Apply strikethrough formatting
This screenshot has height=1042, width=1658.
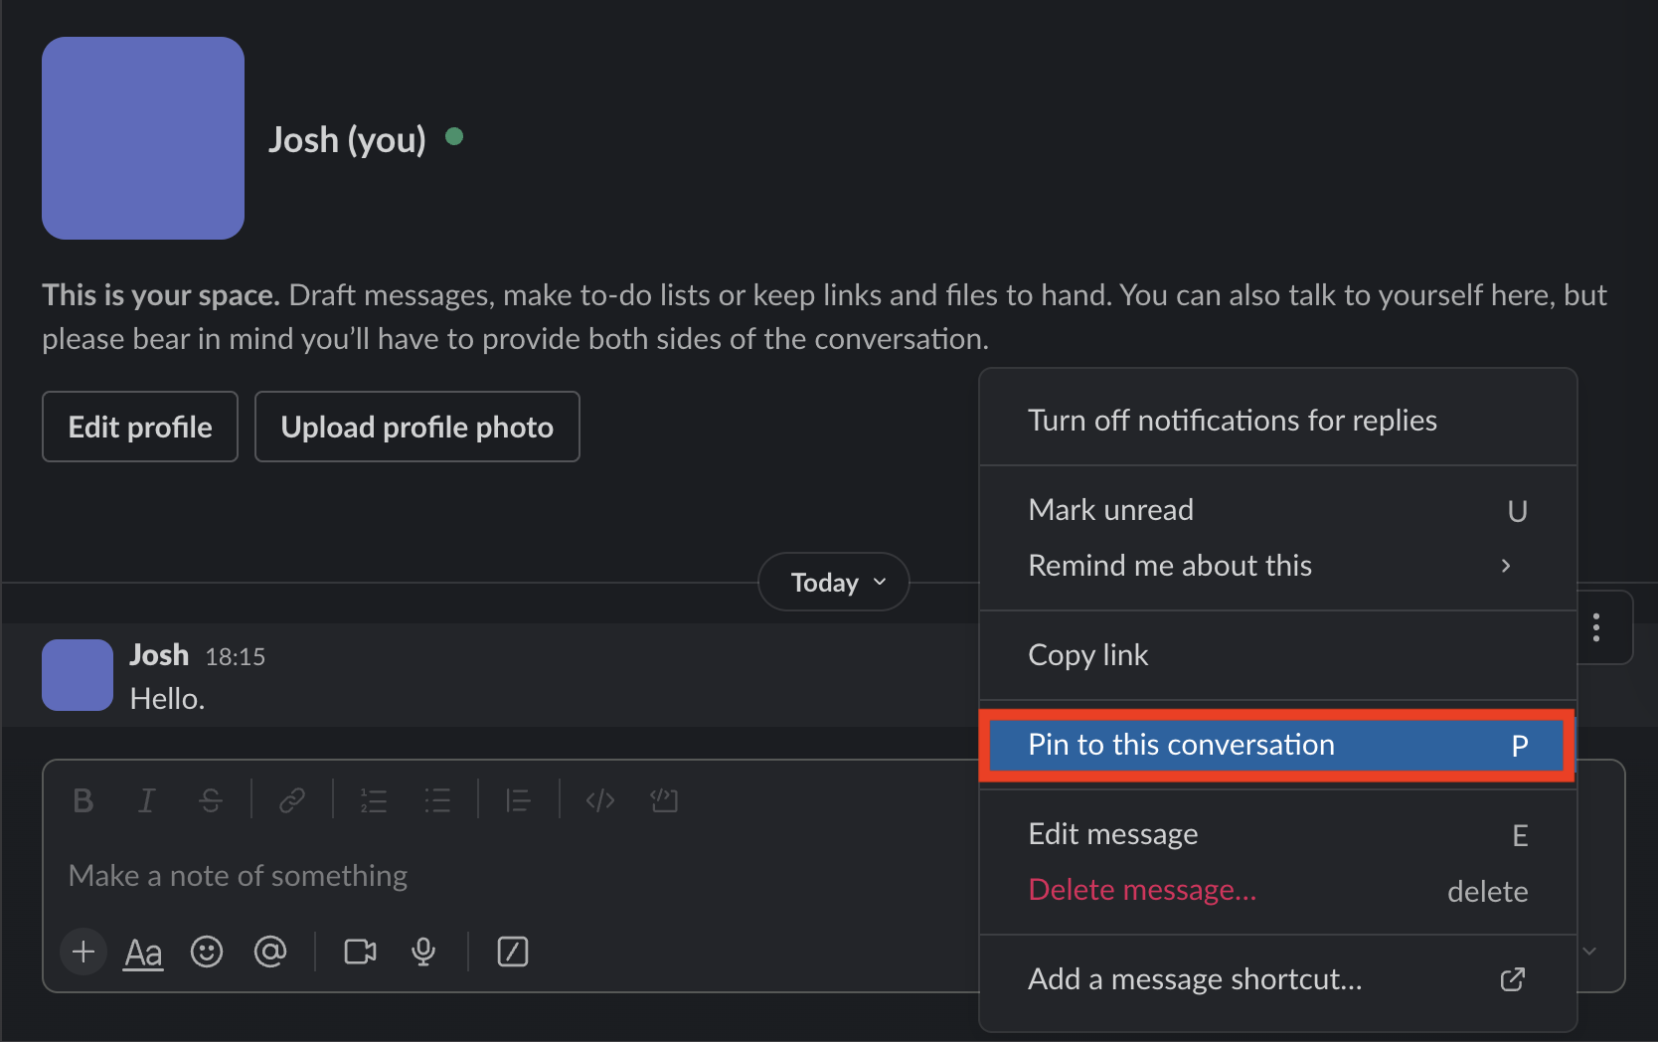pyautogui.click(x=211, y=799)
